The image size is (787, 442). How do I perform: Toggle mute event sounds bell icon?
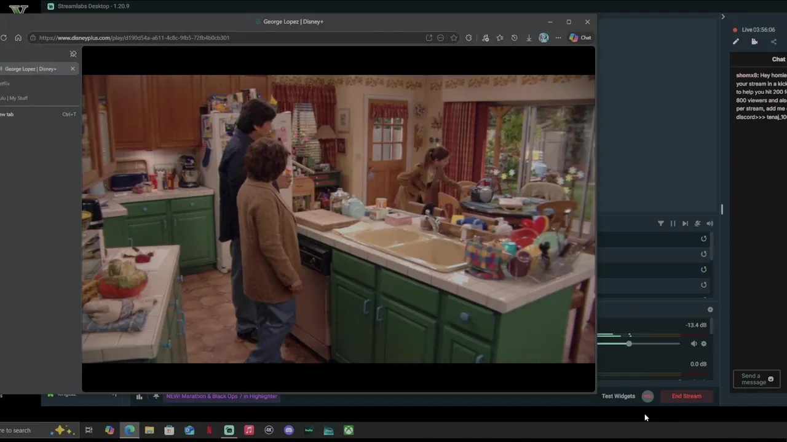coord(697,223)
